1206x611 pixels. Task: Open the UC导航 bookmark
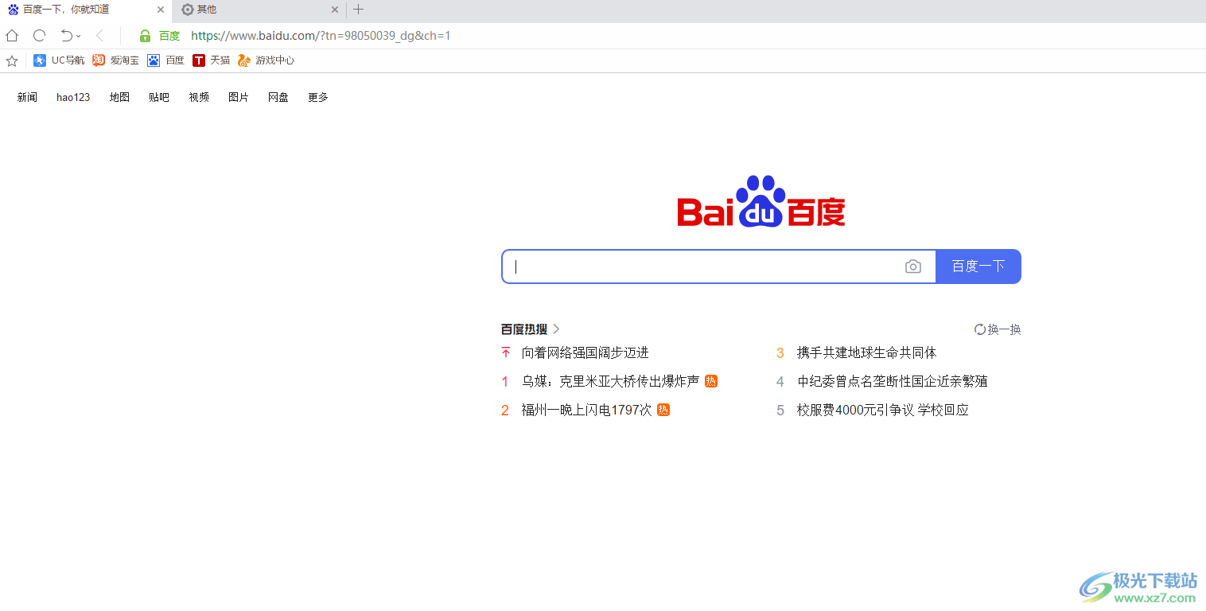pyautogui.click(x=59, y=60)
